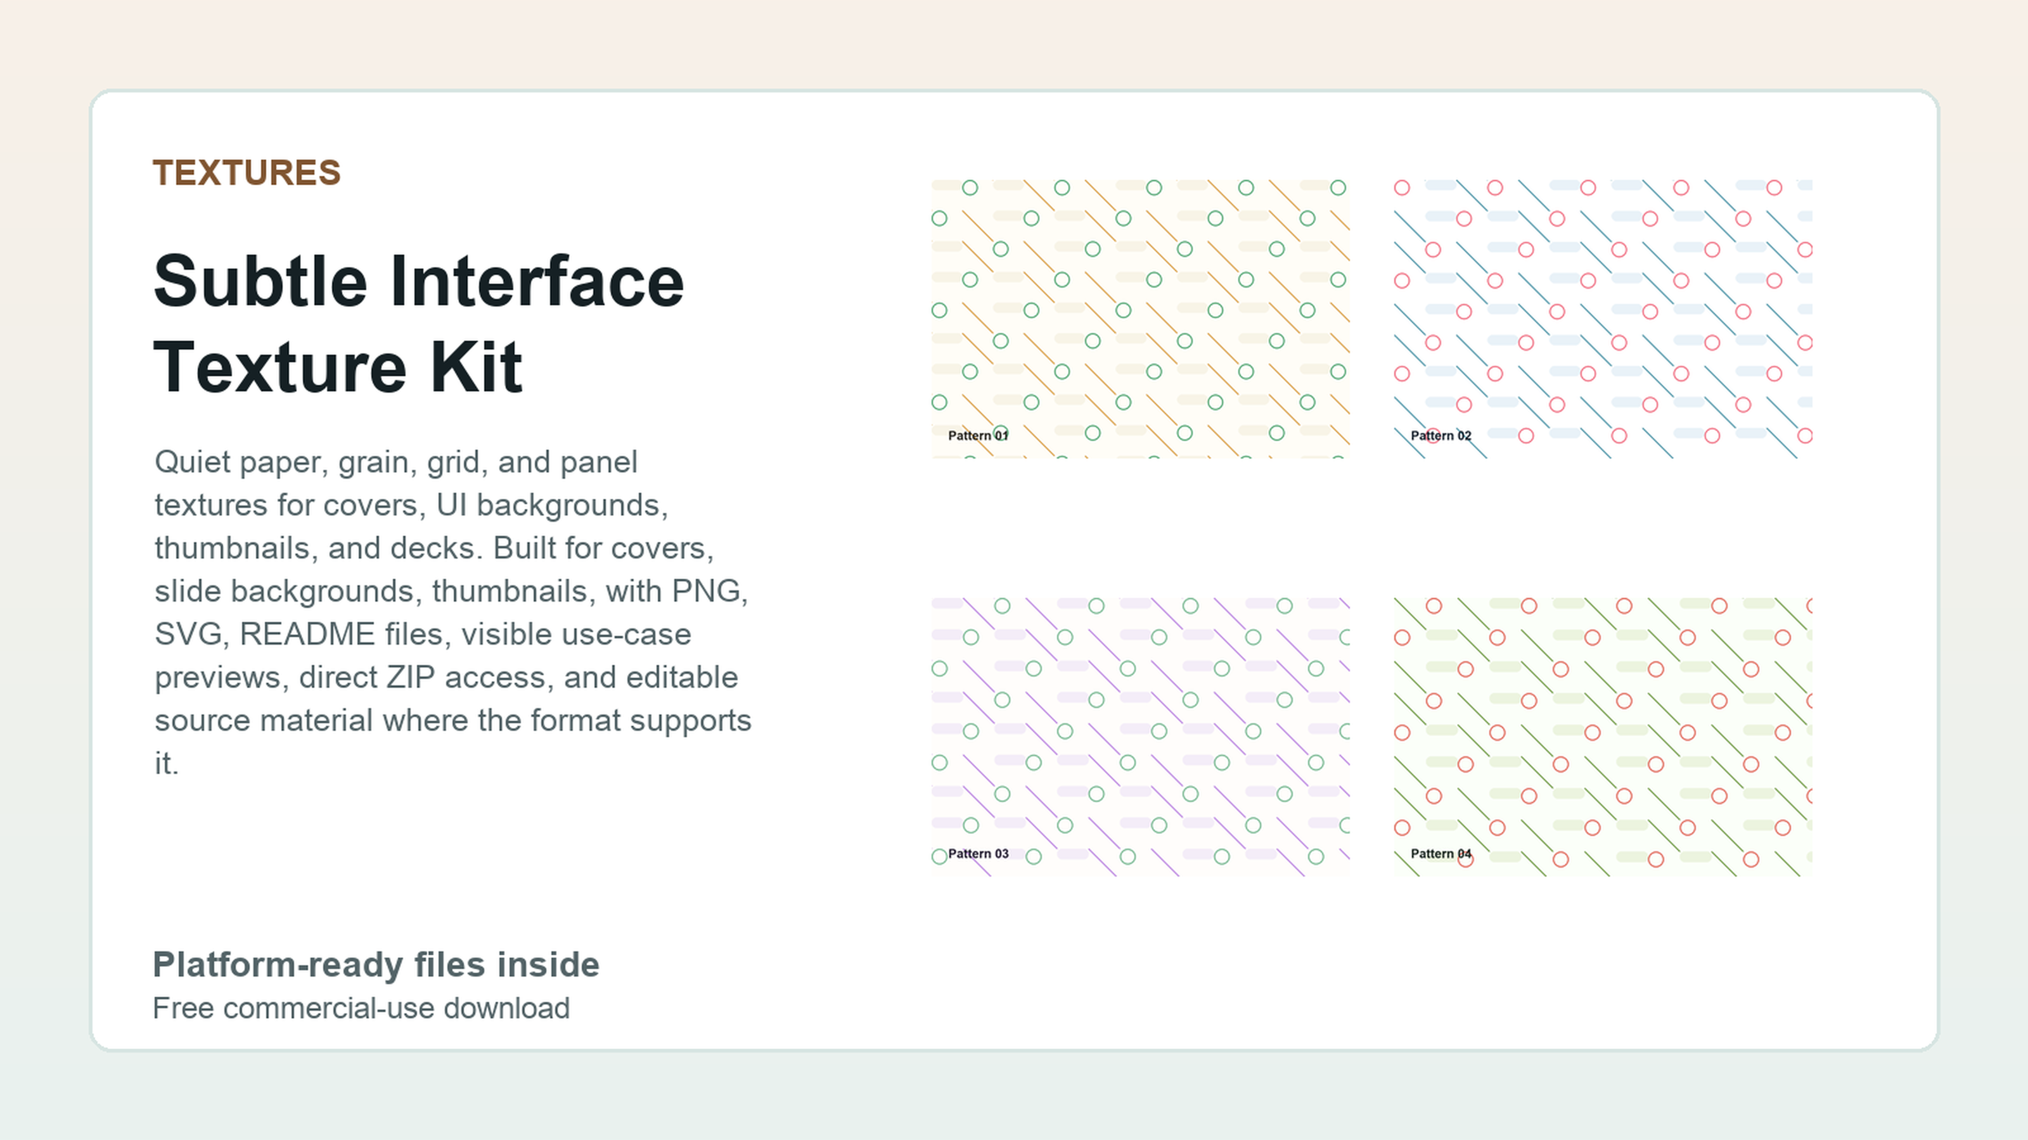Choose the Pattern 03 purple-green texture thumbnail
Viewport: 2028px width, 1140px height.
[1140, 737]
